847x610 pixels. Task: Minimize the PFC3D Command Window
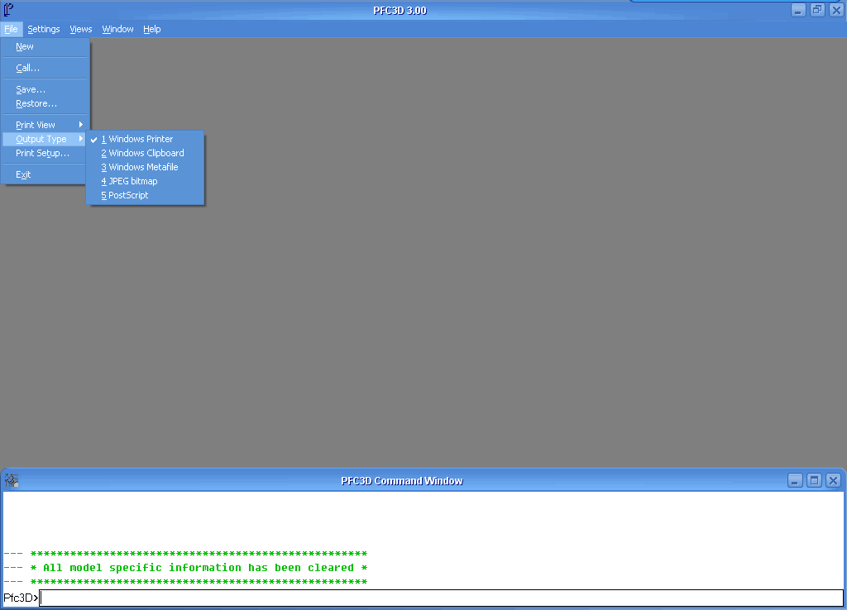[x=795, y=480]
